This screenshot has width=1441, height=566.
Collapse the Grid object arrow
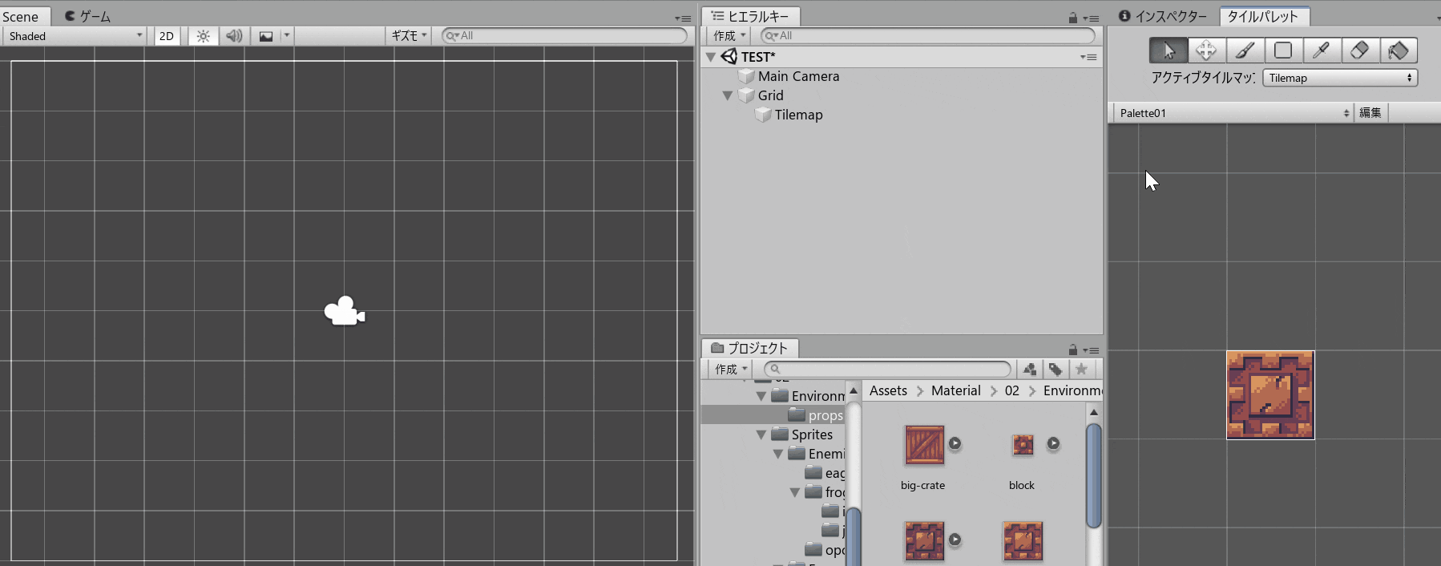pos(728,95)
